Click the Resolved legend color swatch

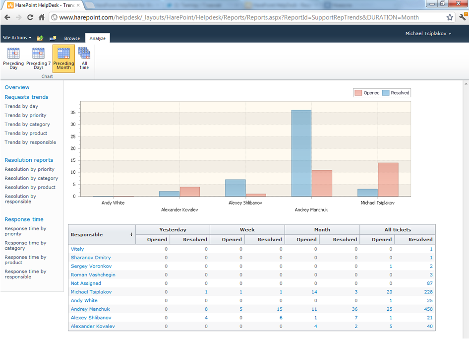pyautogui.click(x=386, y=93)
